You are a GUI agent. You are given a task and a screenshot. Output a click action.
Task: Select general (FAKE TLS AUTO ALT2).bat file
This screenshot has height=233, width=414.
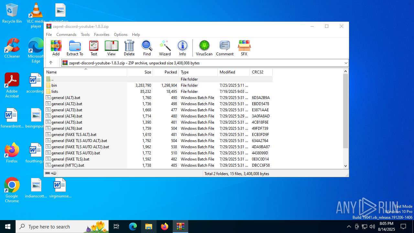(158, 147)
